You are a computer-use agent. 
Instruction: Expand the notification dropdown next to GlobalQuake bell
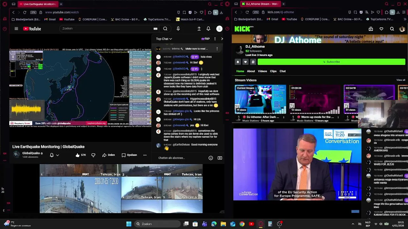(x=57, y=155)
